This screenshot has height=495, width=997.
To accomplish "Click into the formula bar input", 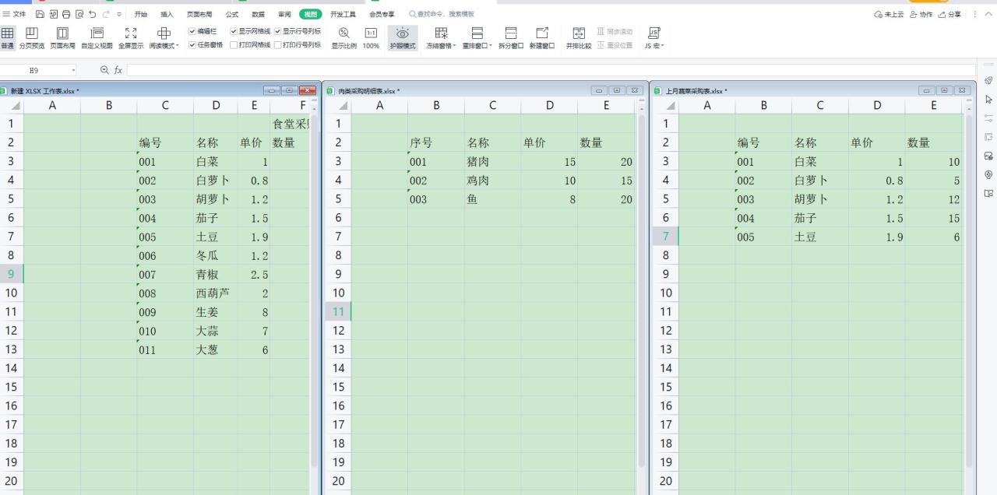I will point(551,70).
